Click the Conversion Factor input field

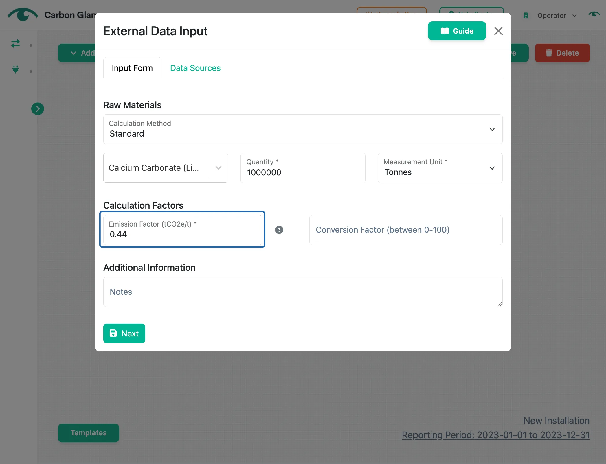406,230
